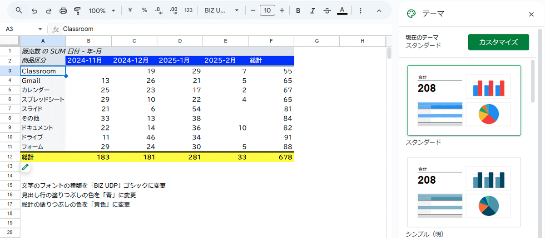Screen dimensions: 545x238
Task: Open more number formats 123
Action: point(188,10)
